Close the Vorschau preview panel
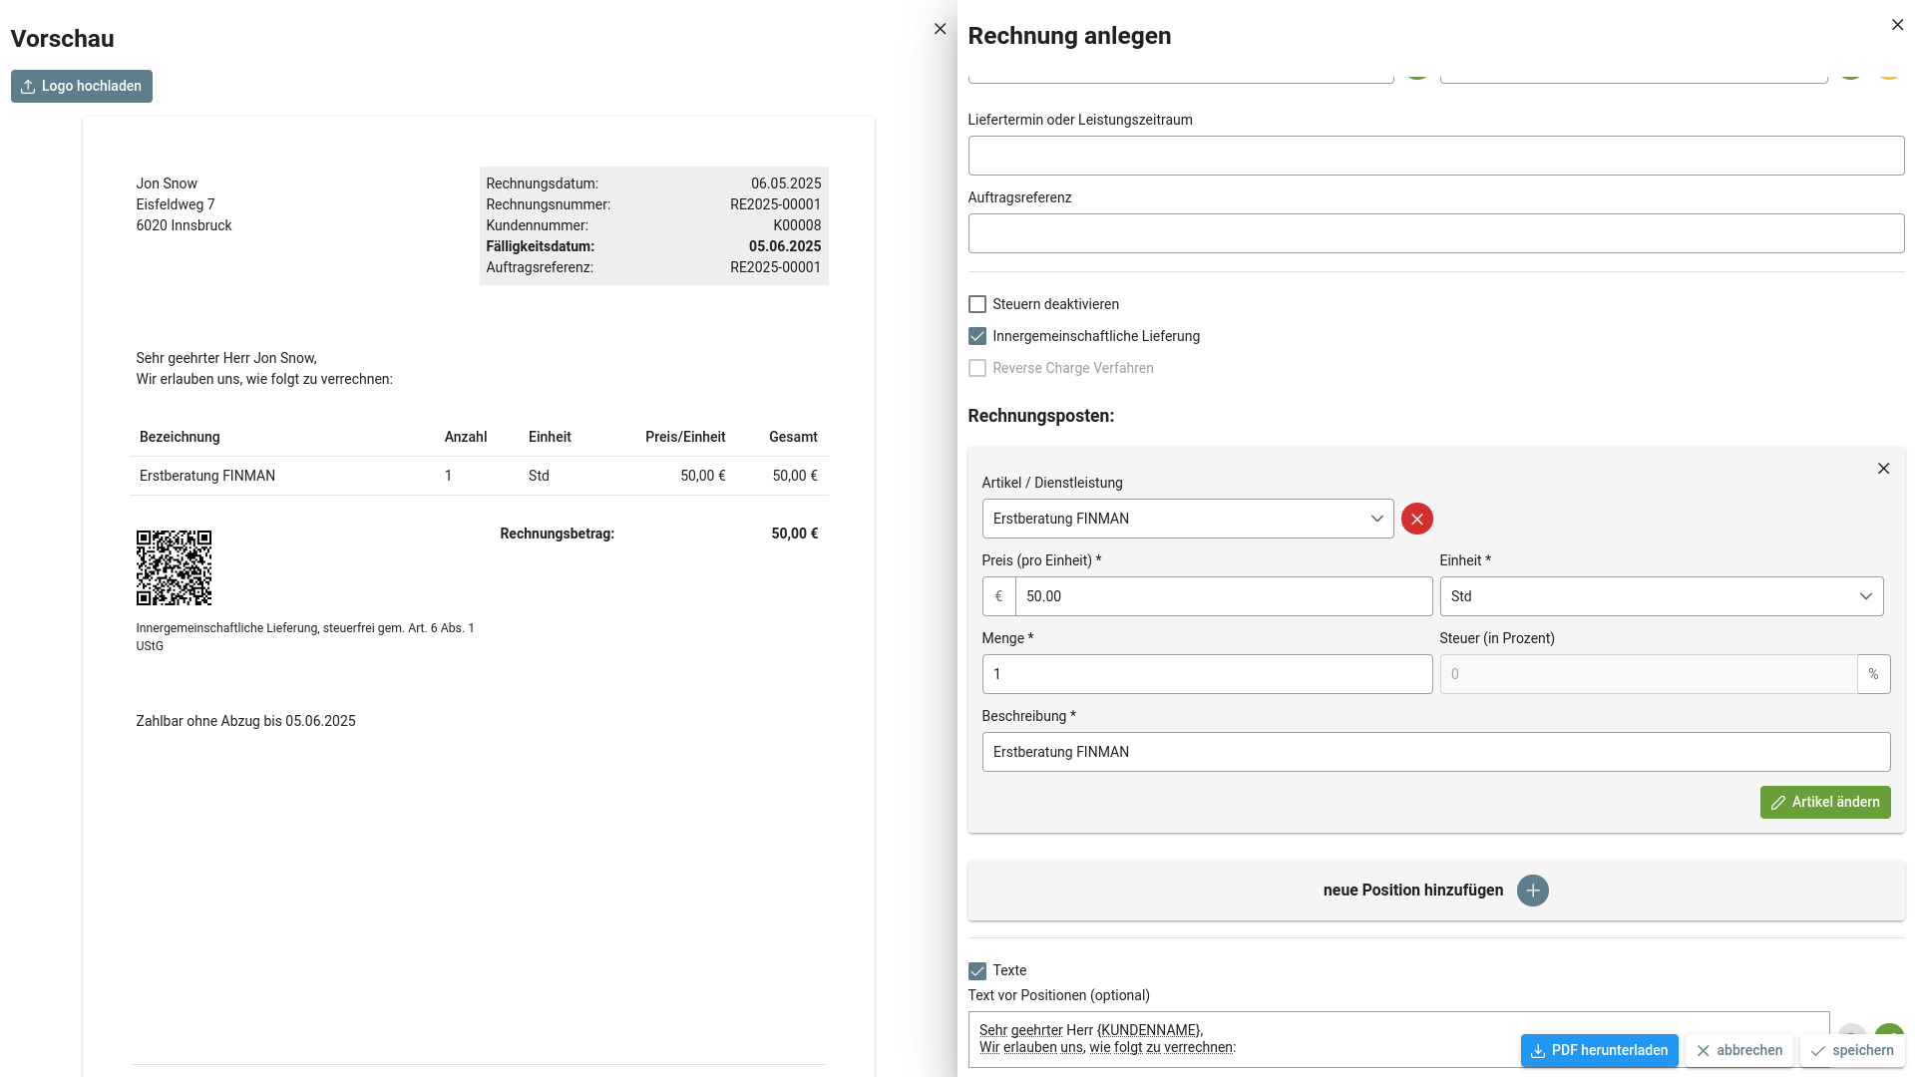 pyautogui.click(x=940, y=29)
